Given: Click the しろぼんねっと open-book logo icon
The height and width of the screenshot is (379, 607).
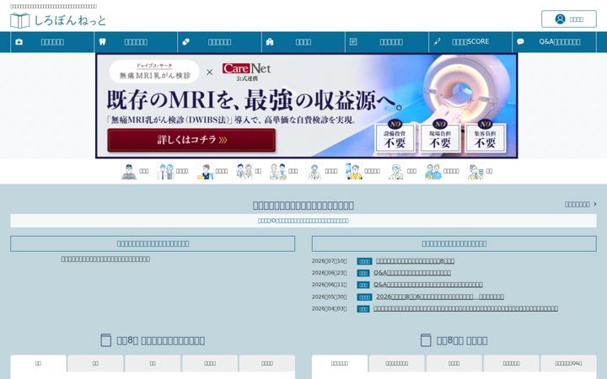Looking at the screenshot, I should 19,20.
